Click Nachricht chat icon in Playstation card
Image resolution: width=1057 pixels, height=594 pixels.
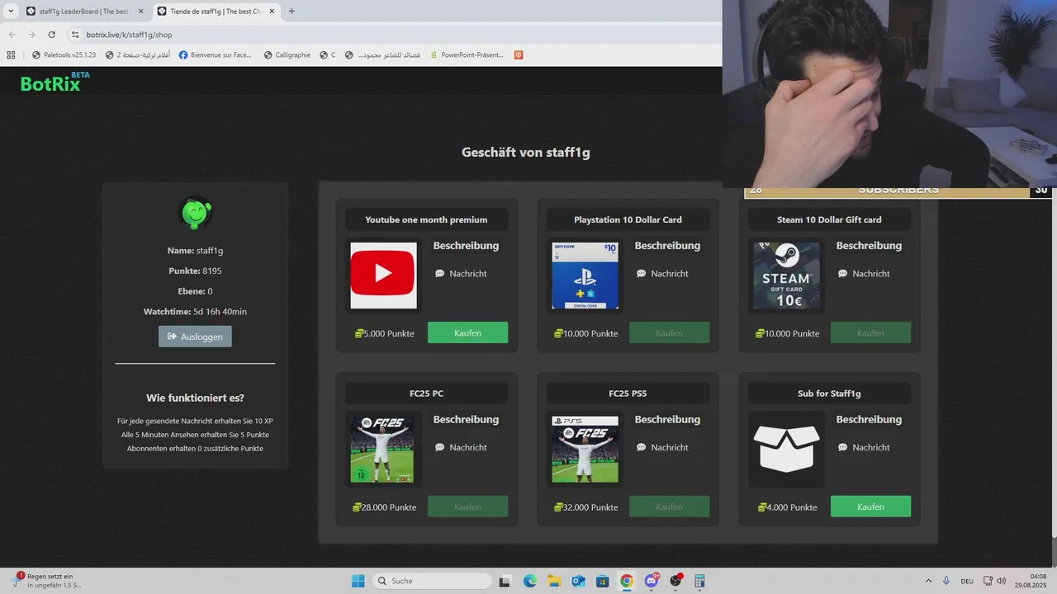(641, 273)
